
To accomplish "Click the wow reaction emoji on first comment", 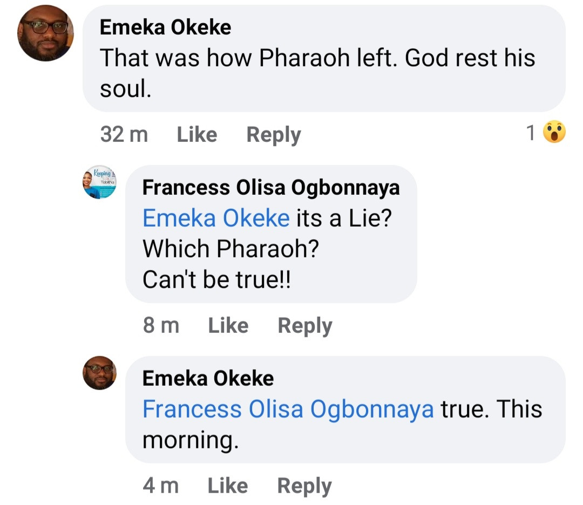I will 554,132.
